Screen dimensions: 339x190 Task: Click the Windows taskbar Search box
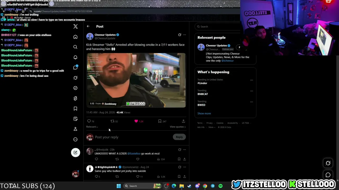point(142,186)
